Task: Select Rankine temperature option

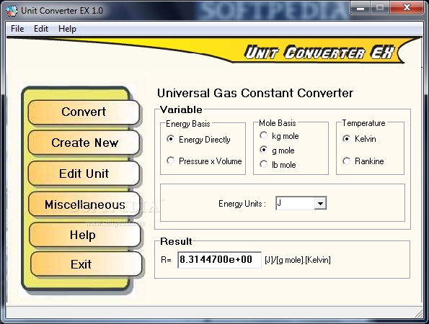Action: (363, 161)
